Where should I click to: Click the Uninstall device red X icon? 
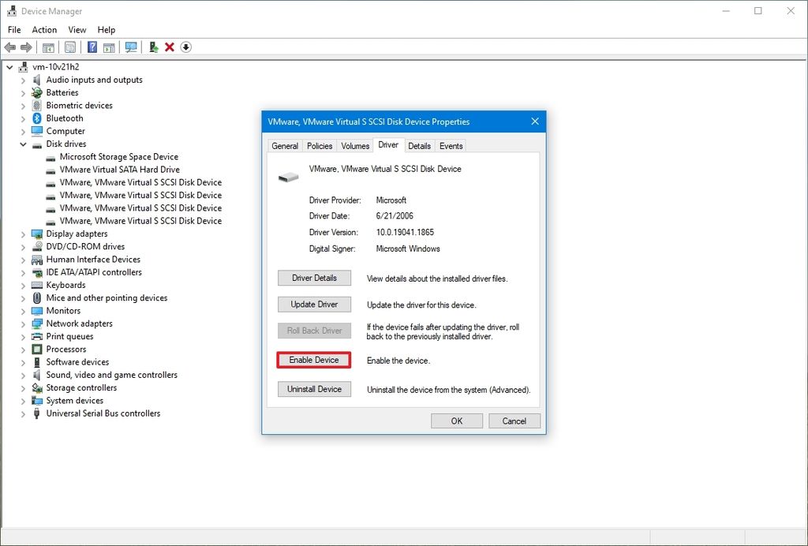(x=168, y=47)
